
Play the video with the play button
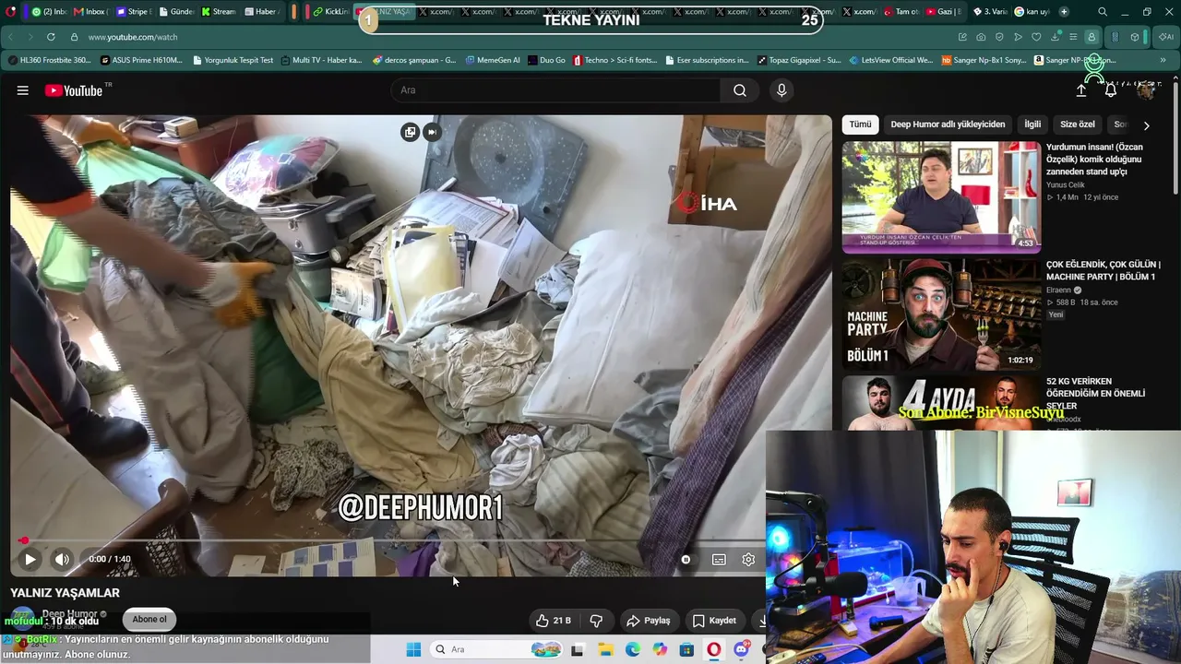[x=30, y=559]
